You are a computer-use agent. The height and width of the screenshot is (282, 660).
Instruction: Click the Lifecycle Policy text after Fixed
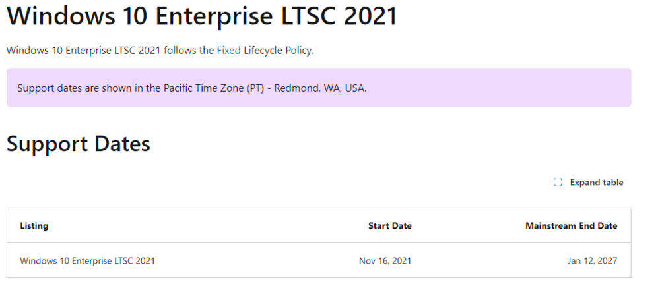[x=278, y=50]
